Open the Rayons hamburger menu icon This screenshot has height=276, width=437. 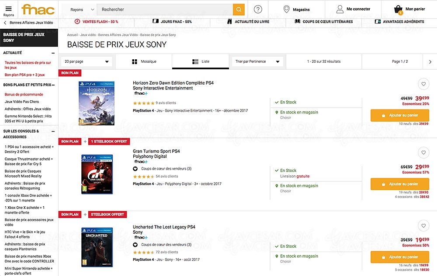coord(9,9)
